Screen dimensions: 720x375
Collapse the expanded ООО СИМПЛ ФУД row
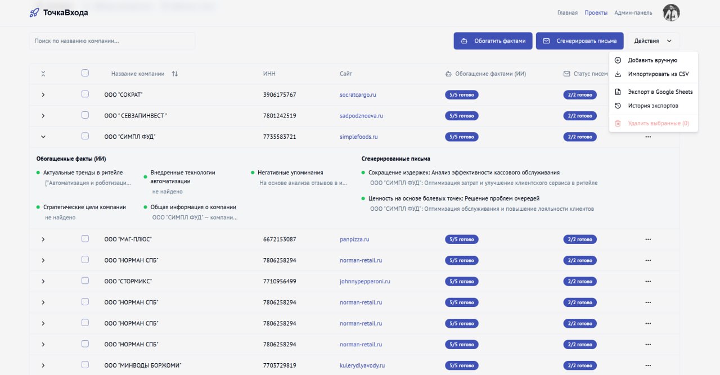pos(42,137)
